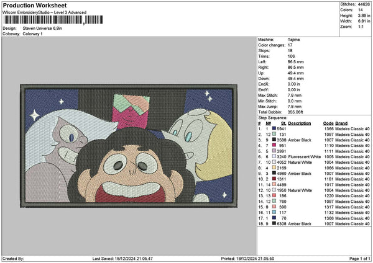Screen dimensions: 373x263
Task: Click the Up value '49.4 mm'
Action: coord(296,73)
